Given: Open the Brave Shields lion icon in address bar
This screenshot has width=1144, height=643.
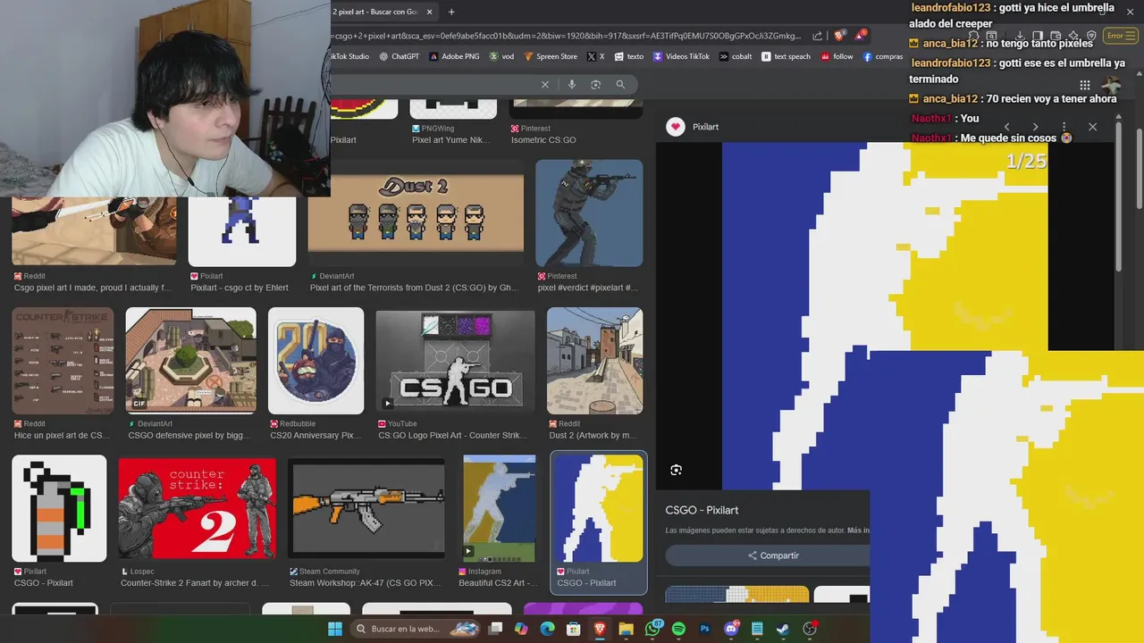Looking at the screenshot, I should point(839,36).
